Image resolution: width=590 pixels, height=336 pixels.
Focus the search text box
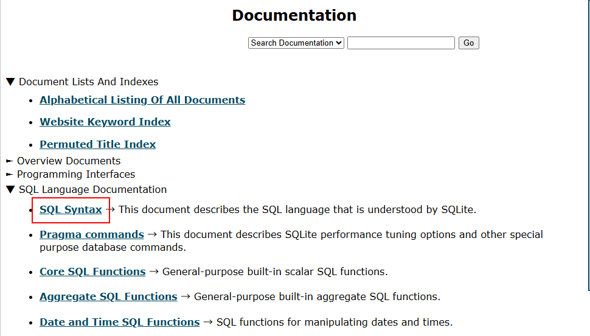pos(401,43)
